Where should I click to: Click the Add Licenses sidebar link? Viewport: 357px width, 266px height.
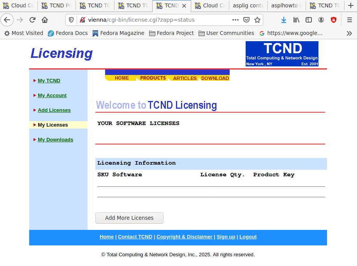pyautogui.click(x=54, y=110)
